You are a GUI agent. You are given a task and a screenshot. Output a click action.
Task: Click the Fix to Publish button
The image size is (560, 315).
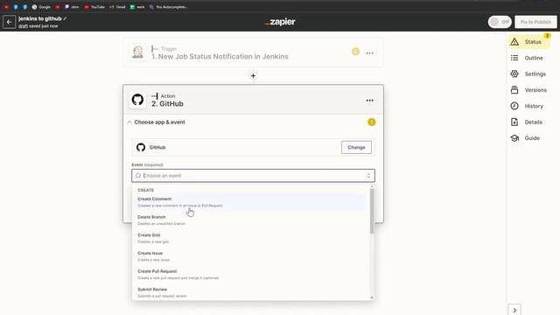tap(535, 22)
